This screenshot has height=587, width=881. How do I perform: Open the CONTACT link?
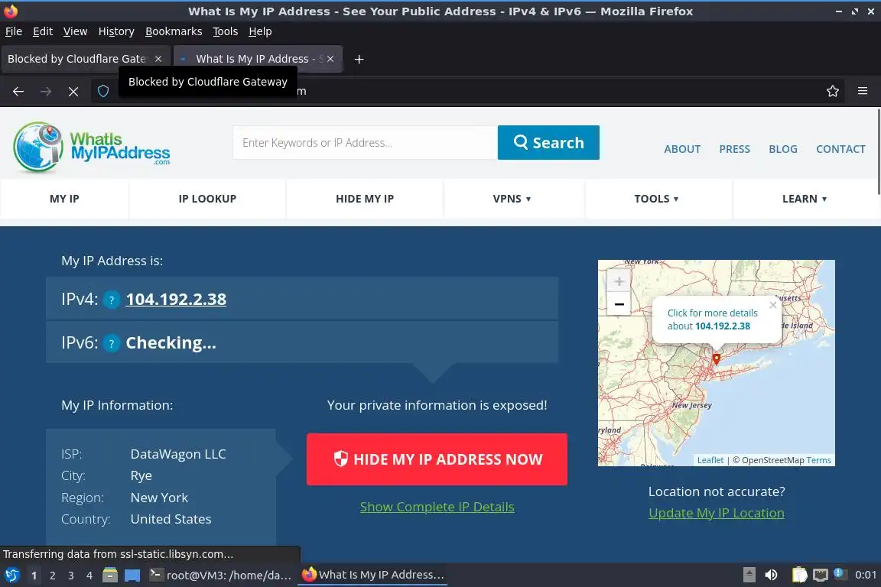[840, 149]
